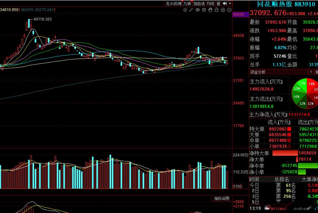Toggle 均线 moving averages

click(210, 3)
